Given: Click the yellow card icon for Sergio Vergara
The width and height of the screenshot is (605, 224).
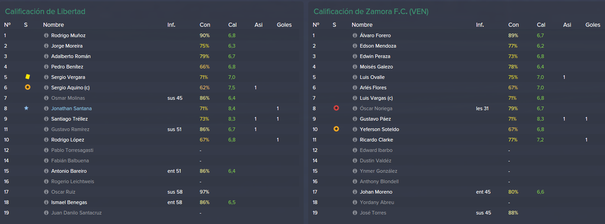Looking at the screenshot, I should click(x=27, y=77).
